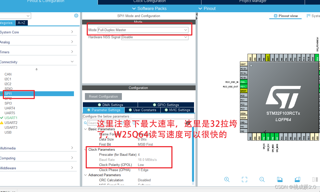Screen dimensions: 320x192
Task: Open the Mode dropdown showing Full-Duplex Master
Action: (143, 30)
